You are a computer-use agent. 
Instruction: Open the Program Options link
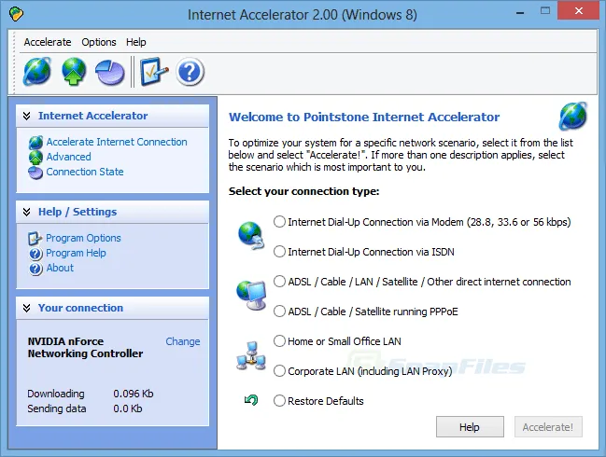point(83,238)
